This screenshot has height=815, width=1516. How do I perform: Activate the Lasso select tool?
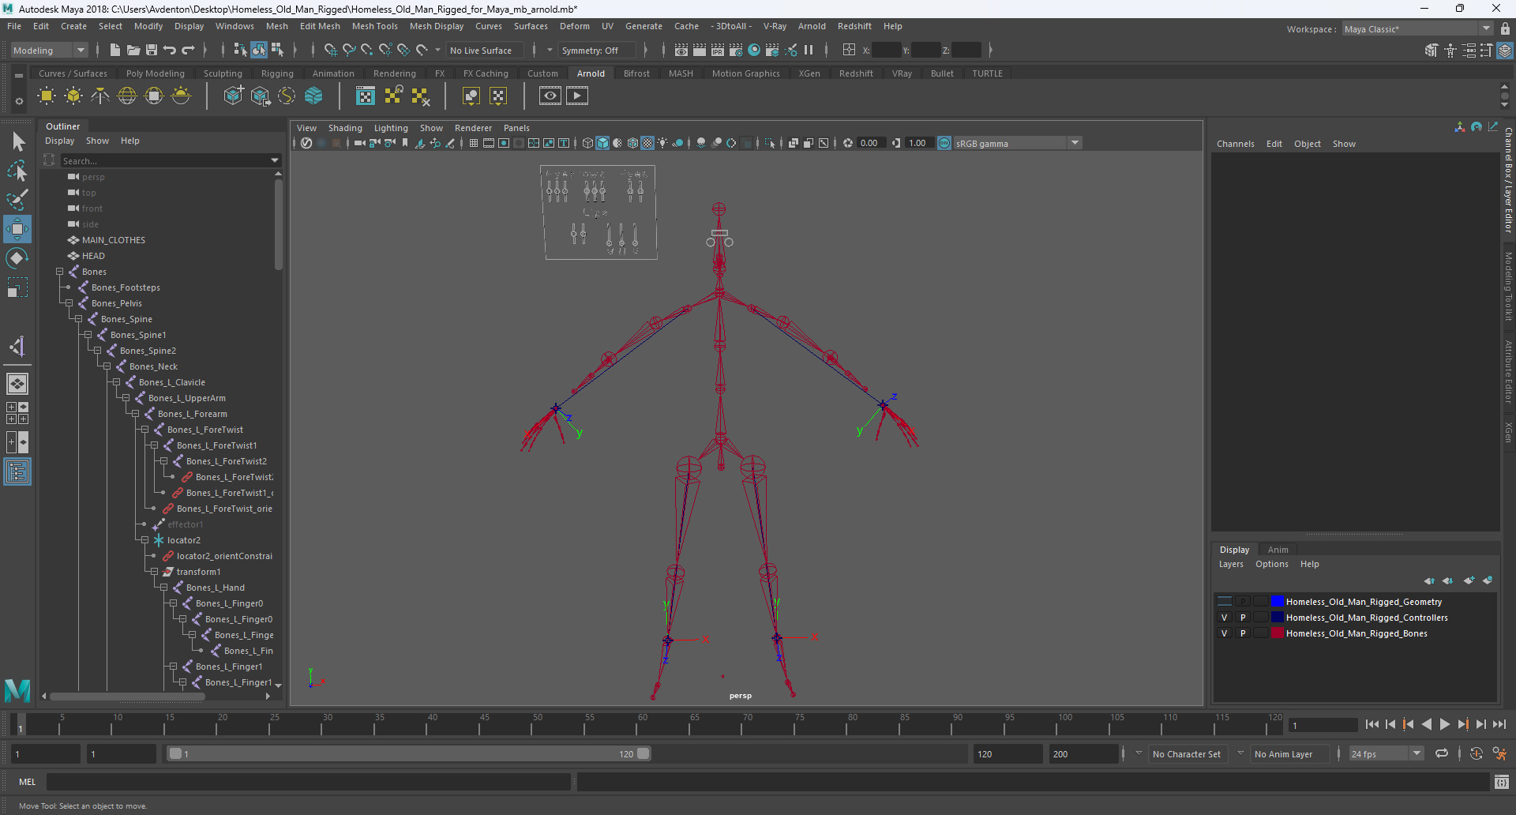pos(17,171)
